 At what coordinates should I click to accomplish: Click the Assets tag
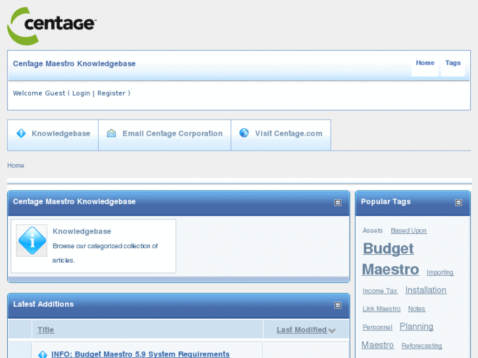click(x=373, y=231)
